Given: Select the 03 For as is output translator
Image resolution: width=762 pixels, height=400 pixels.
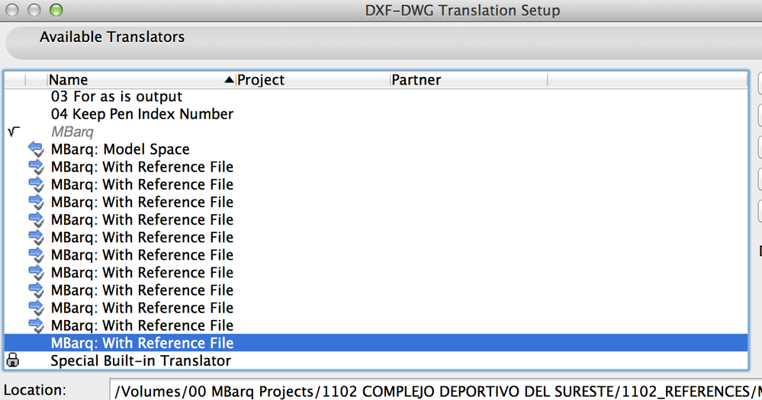Looking at the screenshot, I should [x=117, y=97].
